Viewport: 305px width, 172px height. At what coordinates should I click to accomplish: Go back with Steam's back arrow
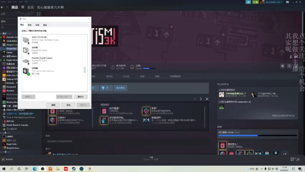(2, 7)
